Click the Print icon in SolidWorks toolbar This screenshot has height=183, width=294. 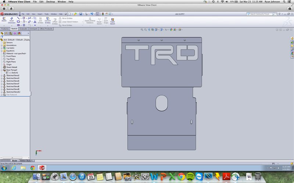pos(86,14)
